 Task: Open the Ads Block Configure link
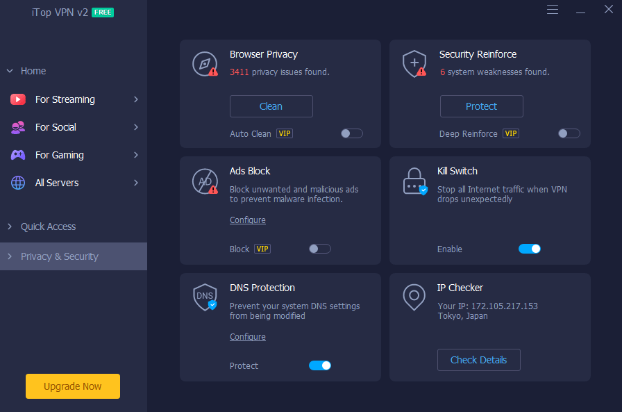coord(248,220)
